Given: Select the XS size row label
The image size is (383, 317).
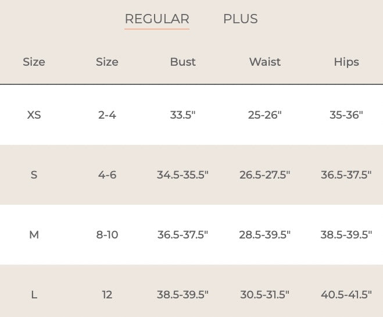Looking at the screenshot, I should click(34, 115).
